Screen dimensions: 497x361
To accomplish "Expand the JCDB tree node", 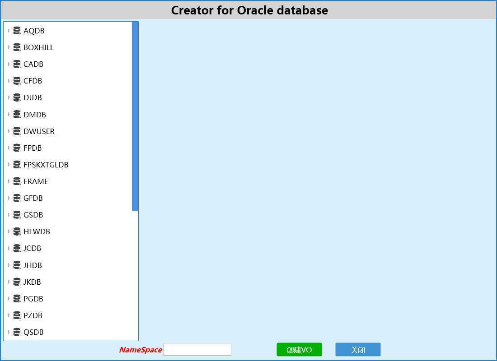I will 9,249.
